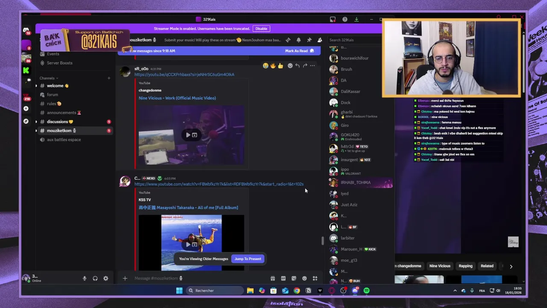Screen dimensions: 547x308
Task: Deafen with headphones icon in user panel
Action: 95,278
